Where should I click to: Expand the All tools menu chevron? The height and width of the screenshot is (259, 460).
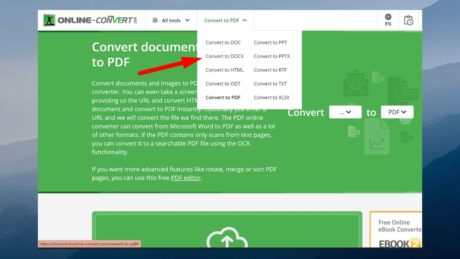coord(187,20)
